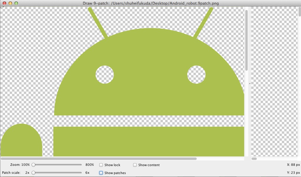Click the editor's vertical scrollbar thumb
The width and height of the screenshot is (301, 177).
[x=247, y=40]
